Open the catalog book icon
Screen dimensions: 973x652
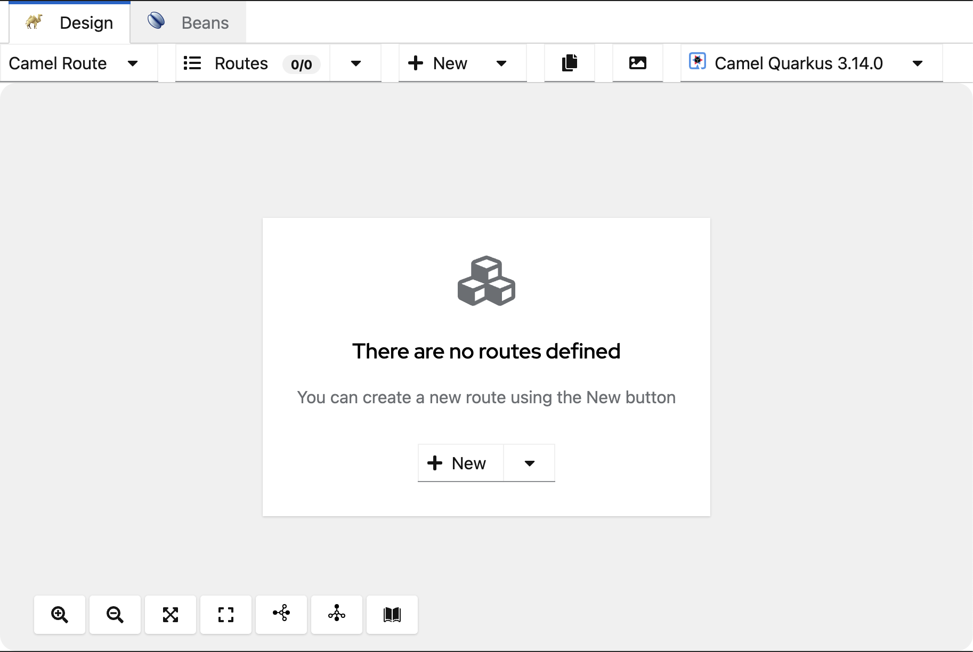tap(392, 615)
